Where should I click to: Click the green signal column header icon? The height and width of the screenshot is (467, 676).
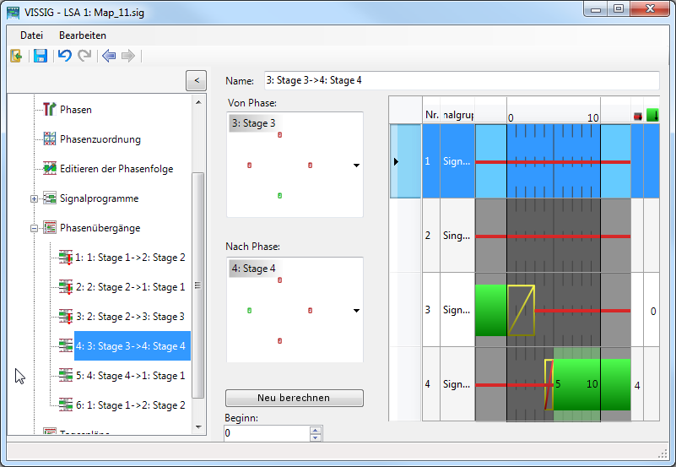(x=652, y=115)
